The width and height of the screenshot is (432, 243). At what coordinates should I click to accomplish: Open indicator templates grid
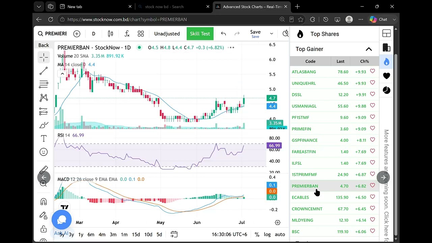[141, 33]
